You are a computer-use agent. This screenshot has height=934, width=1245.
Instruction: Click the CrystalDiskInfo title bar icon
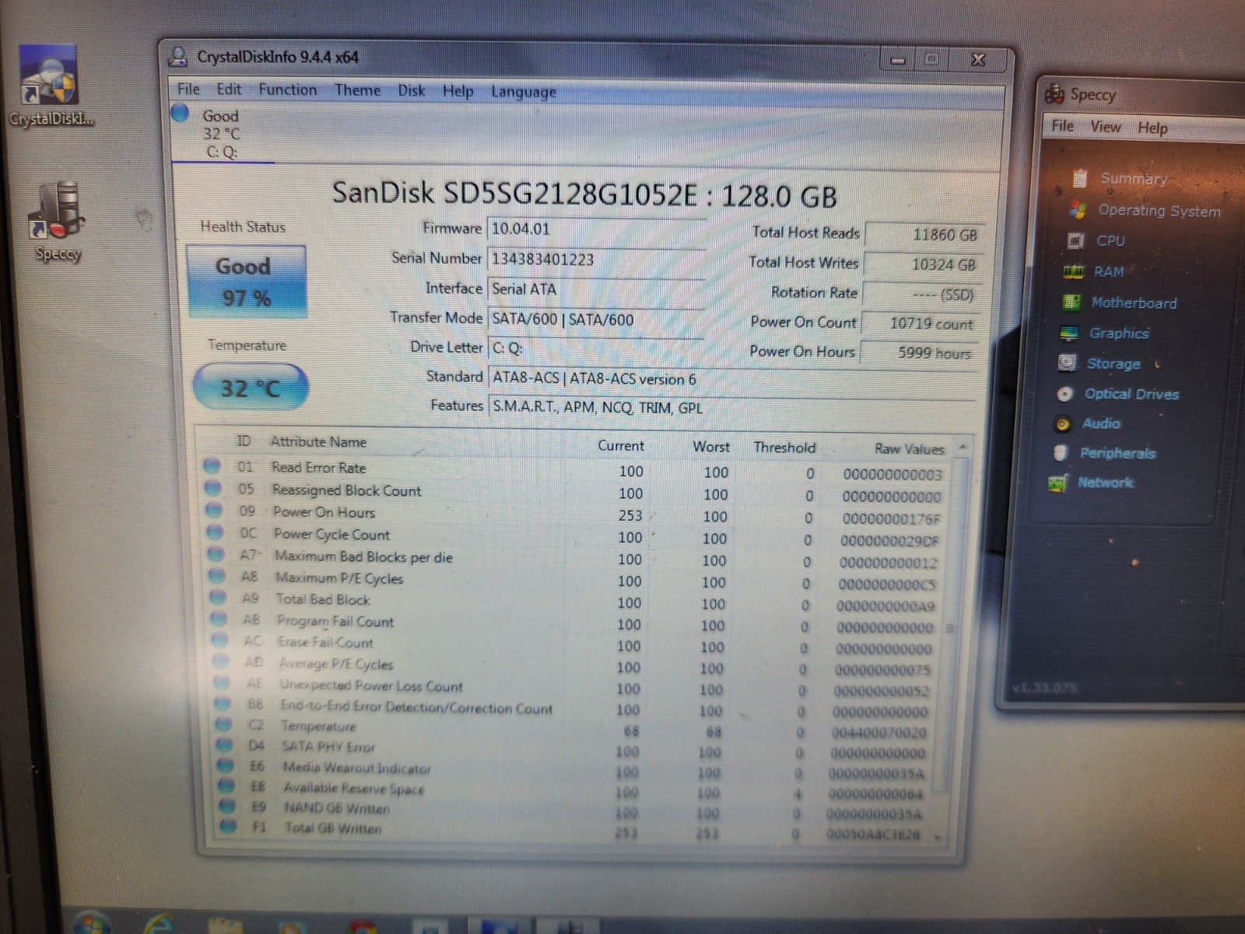[x=179, y=56]
